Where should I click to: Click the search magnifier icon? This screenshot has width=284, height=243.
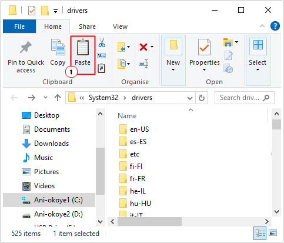point(266,98)
